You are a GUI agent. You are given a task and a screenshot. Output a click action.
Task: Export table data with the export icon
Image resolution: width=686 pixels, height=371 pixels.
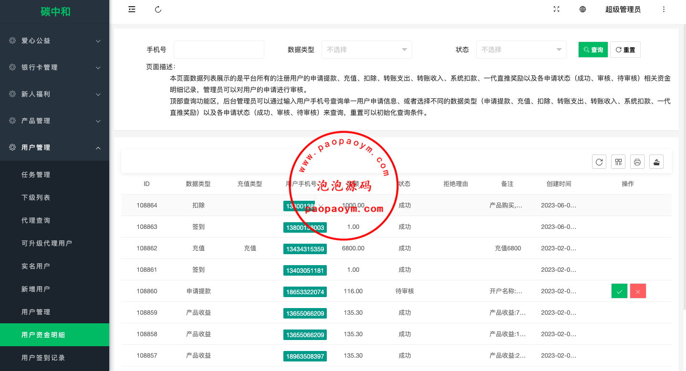tap(656, 162)
